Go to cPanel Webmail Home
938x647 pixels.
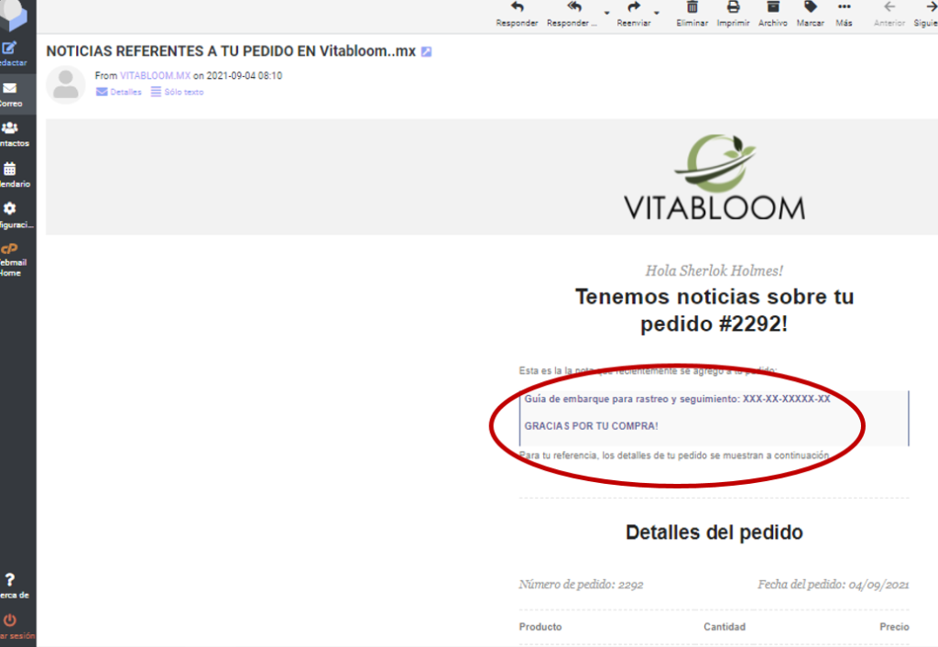[13, 259]
